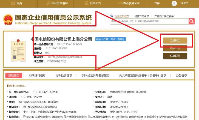Click the credit code 91310115671143758E in the header card
Image resolution: width=199 pixels, height=120 pixels.
pyautogui.click(x=70, y=44)
